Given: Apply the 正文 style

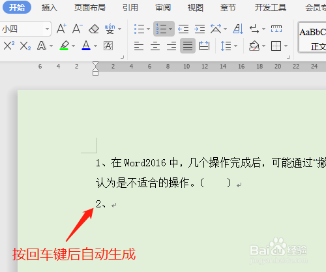Looking at the screenshot, I should [x=312, y=37].
